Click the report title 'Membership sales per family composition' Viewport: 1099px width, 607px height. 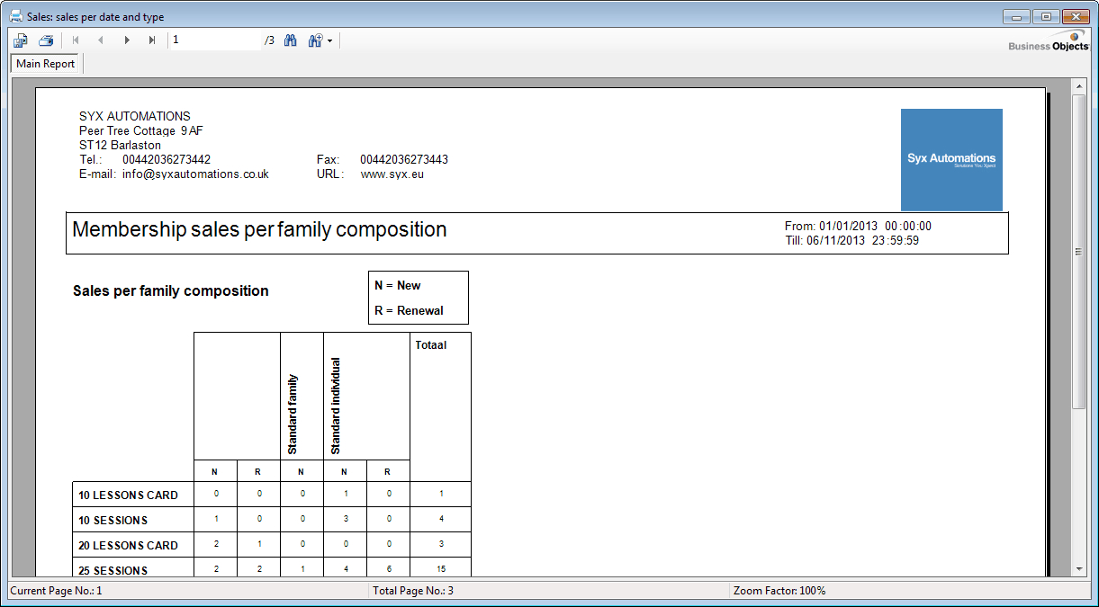tap(259, 230)
